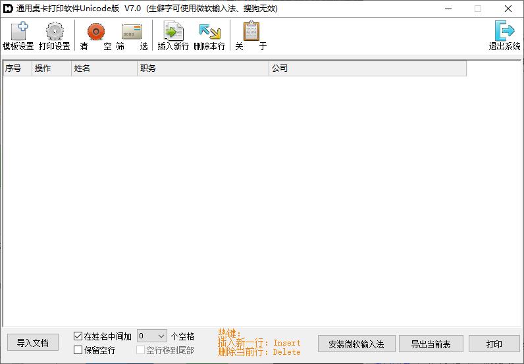Click the 序号 column header
The width and height of the screenshot is (524, 364).
[x=17, y=68]
